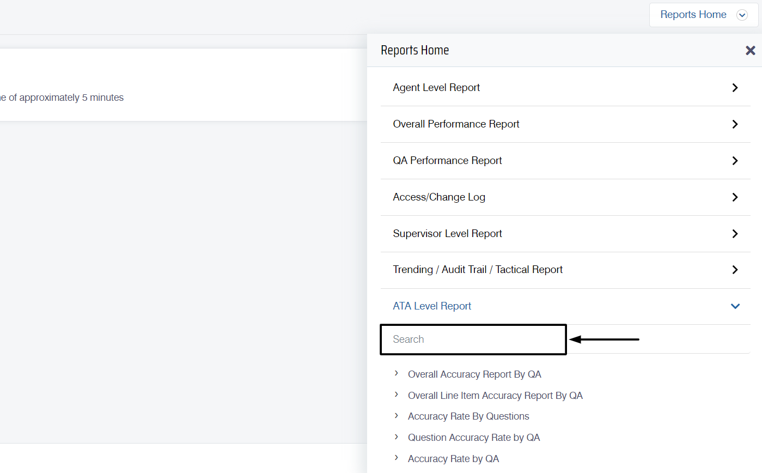The image size is (762, 473).
Task: Expand arrow before Overall Line Item Accuracy Report
Action: coord(396,395)
